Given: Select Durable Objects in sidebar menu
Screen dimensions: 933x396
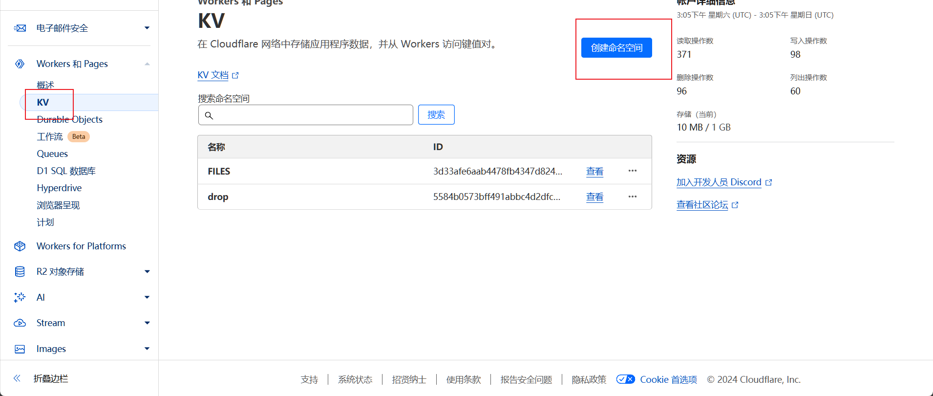Looking at the screenshot, I should click(x=70, y=120).
